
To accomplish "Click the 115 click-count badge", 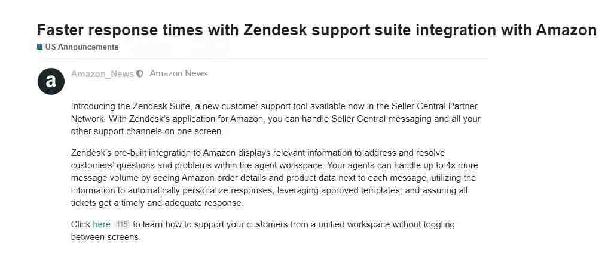I will click(x=121, y=224).
